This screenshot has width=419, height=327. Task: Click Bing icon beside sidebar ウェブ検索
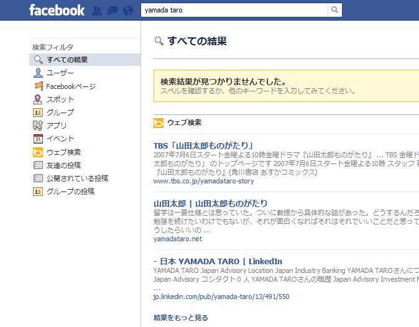38,152
